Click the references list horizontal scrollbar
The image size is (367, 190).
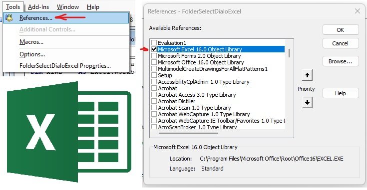pos(188,133)
